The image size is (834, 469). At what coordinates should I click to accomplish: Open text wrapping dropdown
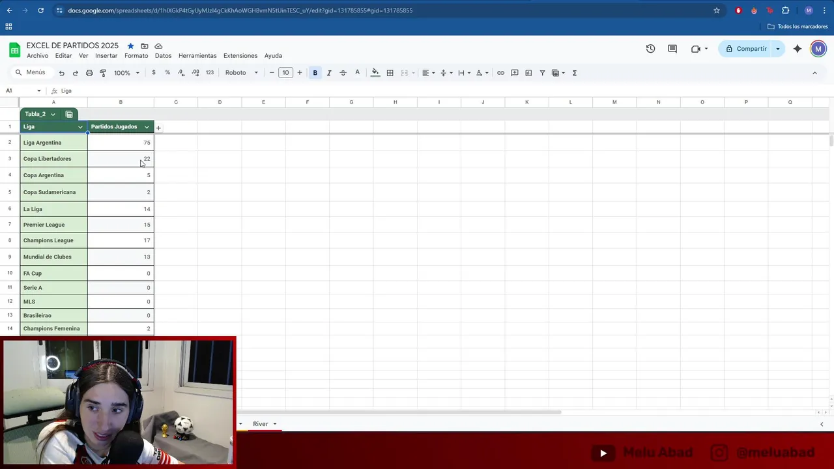coord(464,73)
